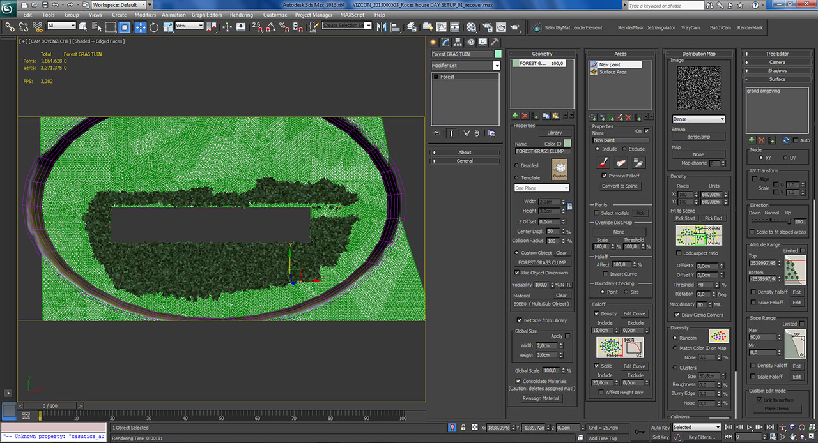
Task: Click the Custom teapot object icon
Action: point(559,170)
